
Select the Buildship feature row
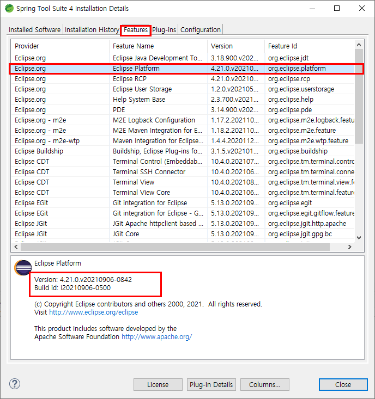[x=183, y=151]
